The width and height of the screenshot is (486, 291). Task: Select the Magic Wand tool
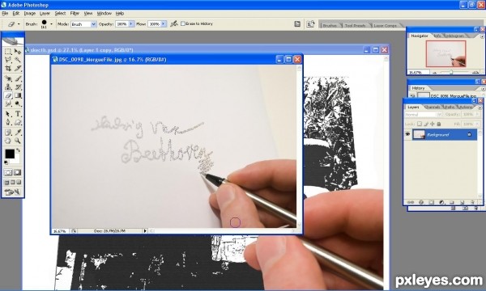click(18, 60)
